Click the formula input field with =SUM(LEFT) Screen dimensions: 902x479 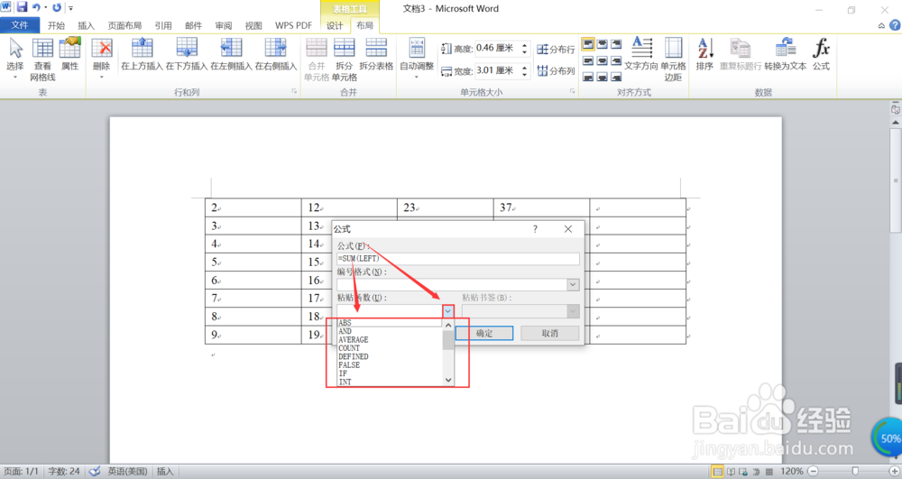pyautogui.click(x=458, y=259)
